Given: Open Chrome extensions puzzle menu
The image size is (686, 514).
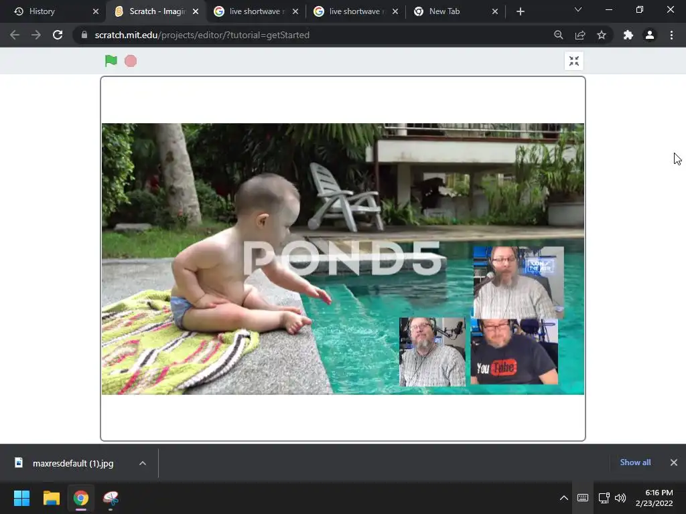Looking at the screenshot, I should click(628, 35).
